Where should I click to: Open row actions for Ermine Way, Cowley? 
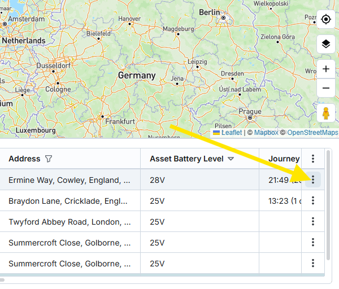[313, 179]
